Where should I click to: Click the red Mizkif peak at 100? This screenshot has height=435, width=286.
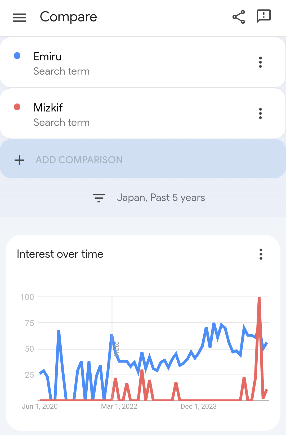click(259, 298)
